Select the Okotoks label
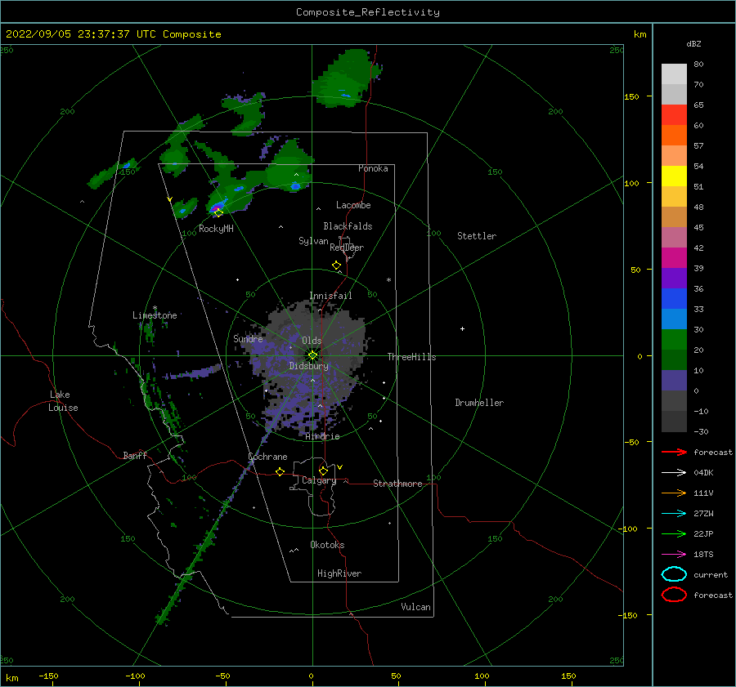Image resolution: width=736 pixels, height=687 pixels. [x=327, y=545]
